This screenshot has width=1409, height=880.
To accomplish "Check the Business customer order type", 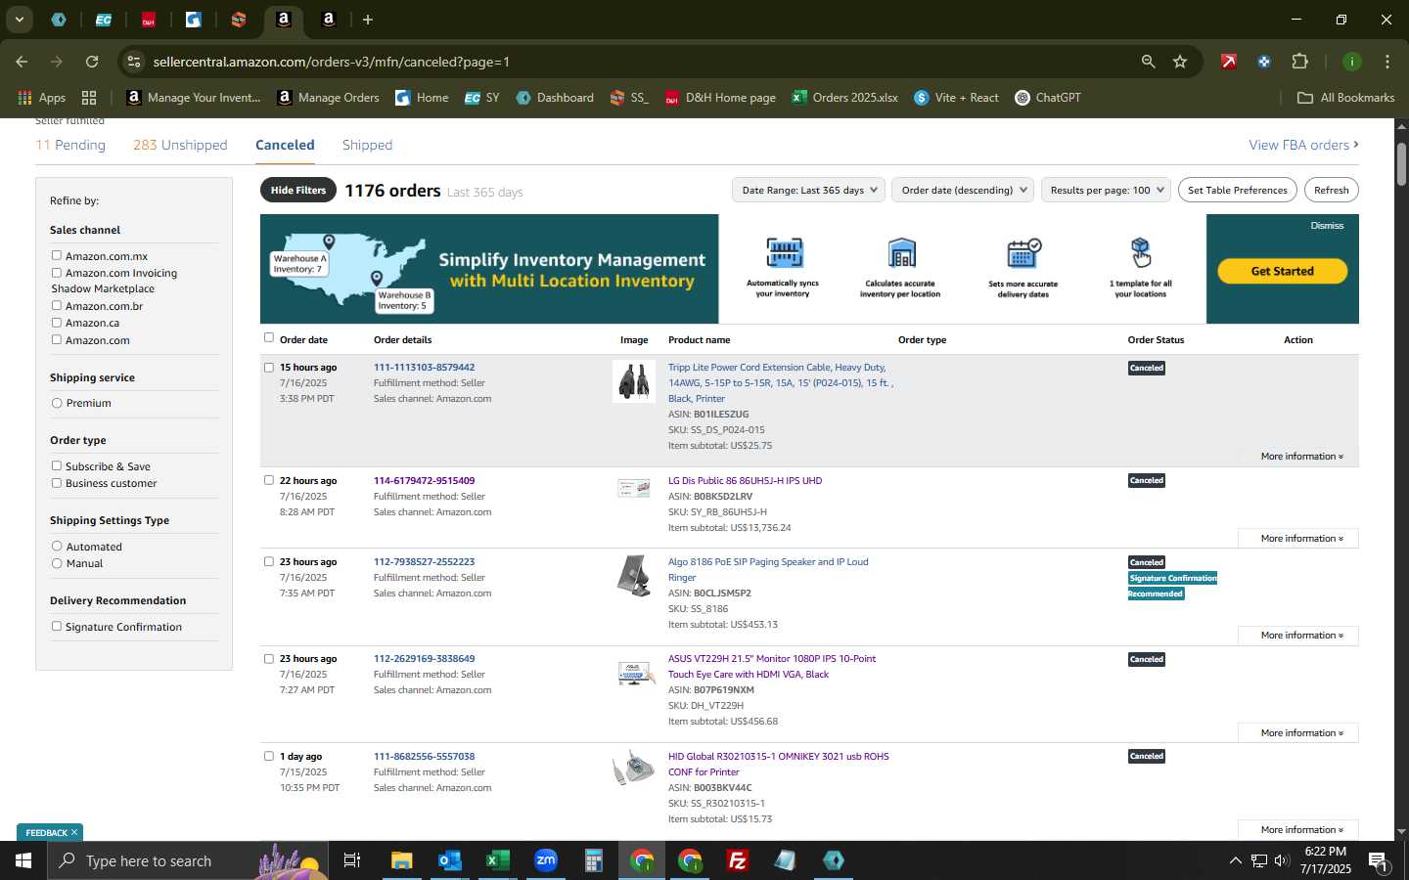I will click(57, 482).
